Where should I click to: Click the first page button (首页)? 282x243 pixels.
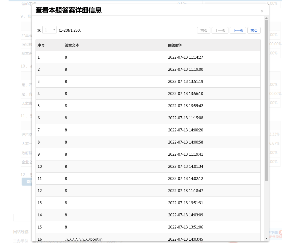[x=204, y=30]
